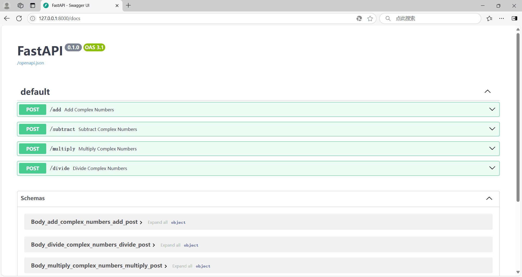Click the scrollbar down arrow
This screenshot has height=277, width=522.
pyautogui.click(x=518, y=272)
